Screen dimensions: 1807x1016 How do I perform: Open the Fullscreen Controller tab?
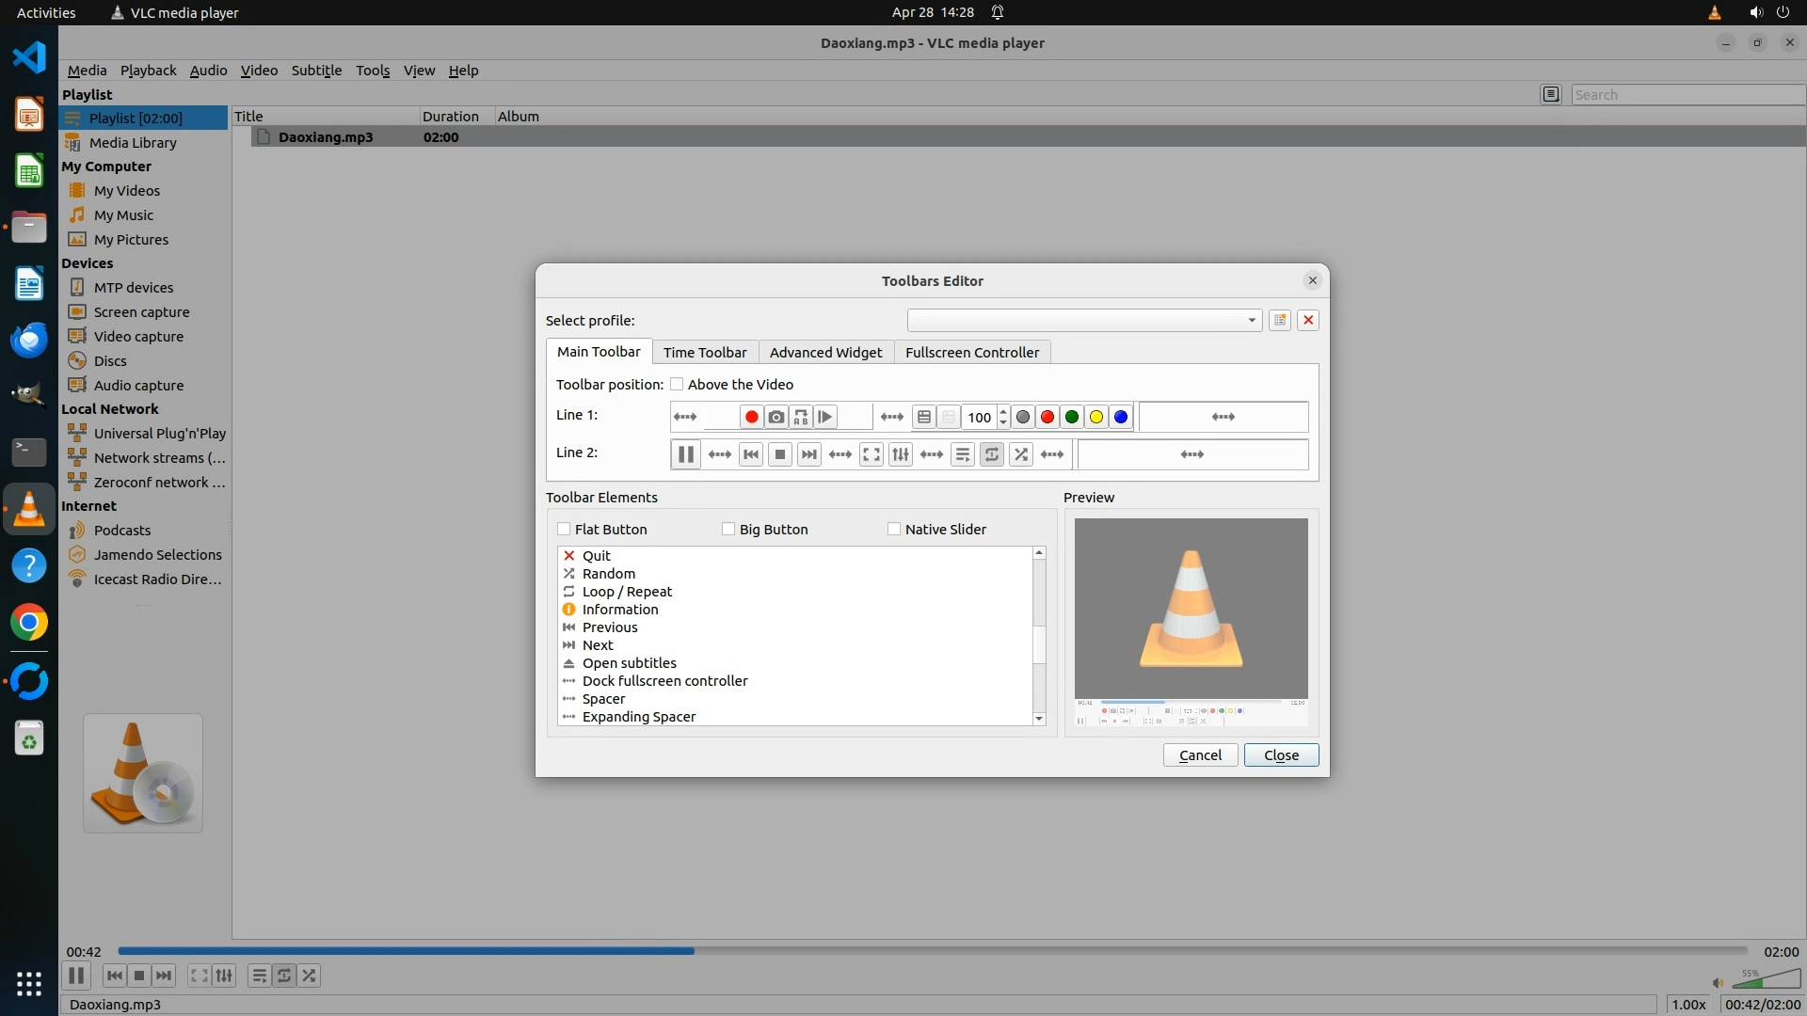point(972,352)
